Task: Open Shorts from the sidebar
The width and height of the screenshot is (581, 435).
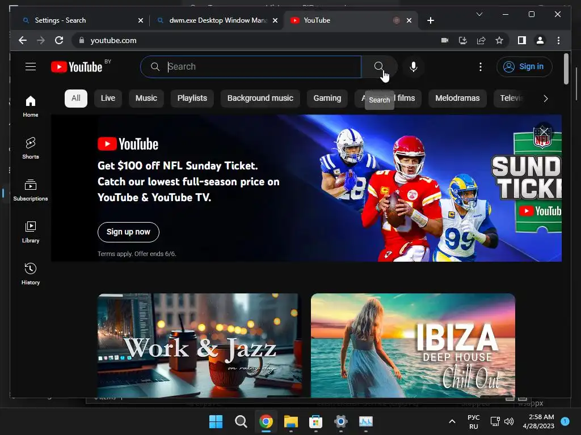Action: [x=31, y=148]
